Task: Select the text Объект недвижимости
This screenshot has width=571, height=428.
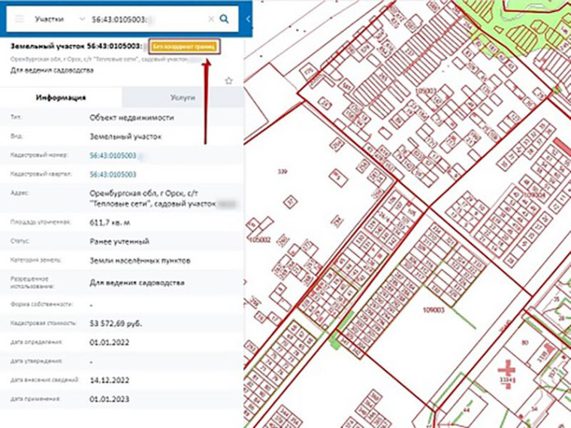Action: pos(131,118)
